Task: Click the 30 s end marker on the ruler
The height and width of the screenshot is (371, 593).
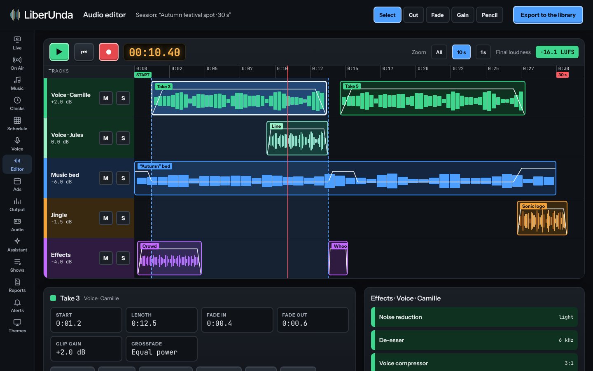Action: [563, 75]
